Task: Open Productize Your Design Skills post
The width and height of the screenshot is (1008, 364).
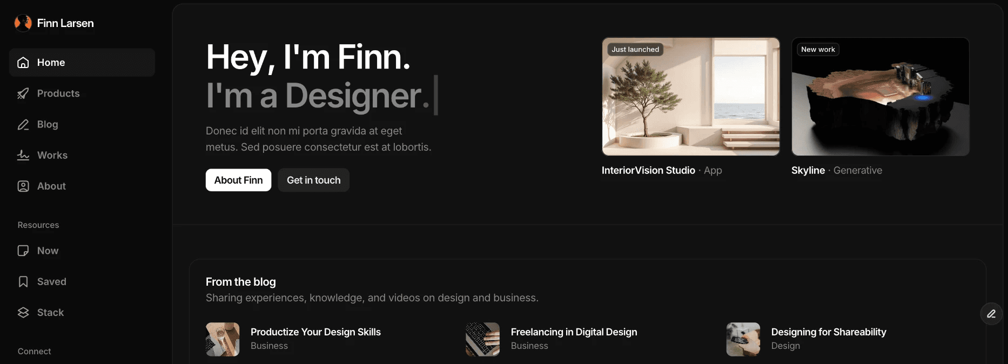Action: pyautogui.click(x=315, y=332)
